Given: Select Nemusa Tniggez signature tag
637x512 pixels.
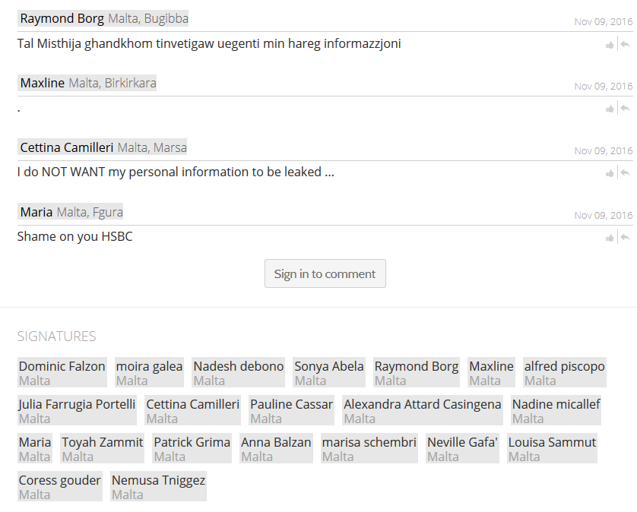Looking at the screenshot, I should point(158,486).
